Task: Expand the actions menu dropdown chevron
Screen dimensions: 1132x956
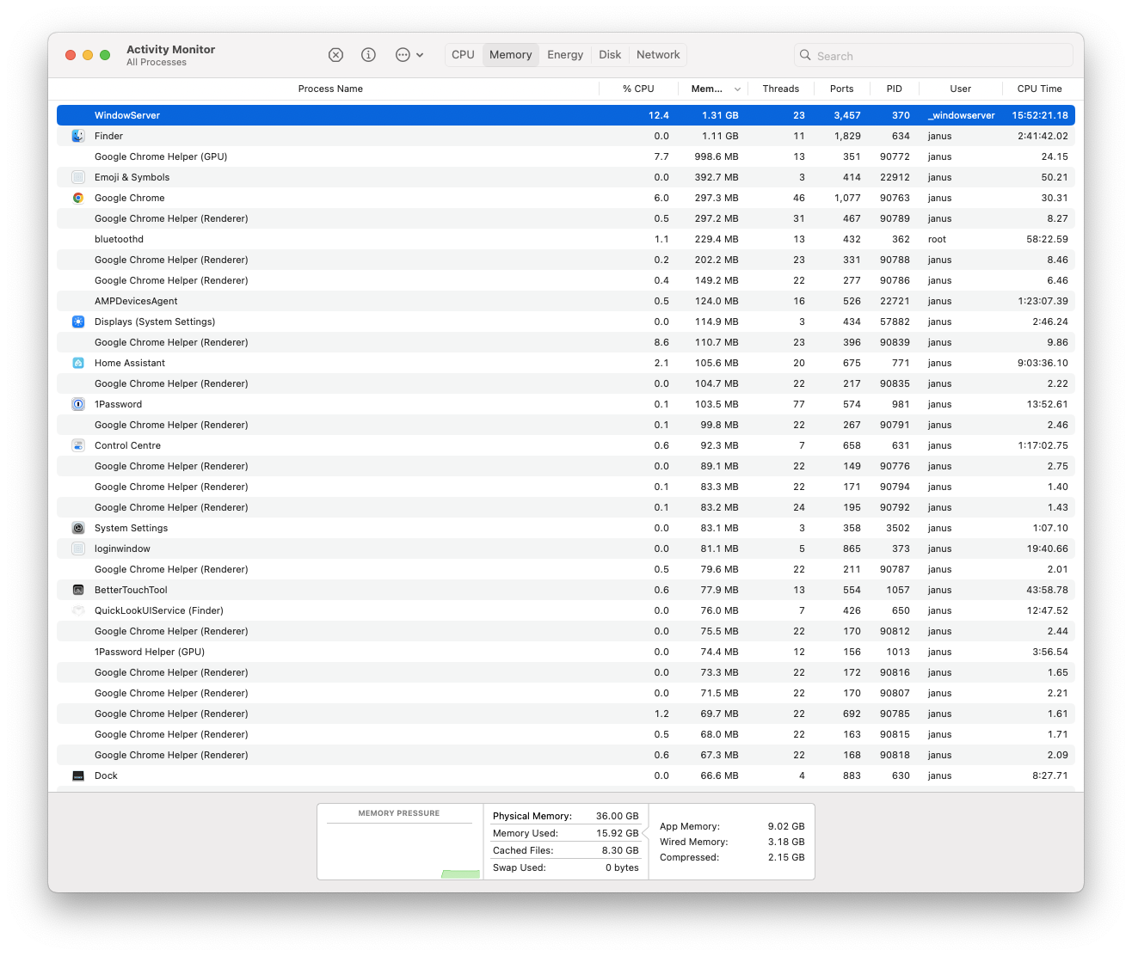Action: tap(420, 55)
